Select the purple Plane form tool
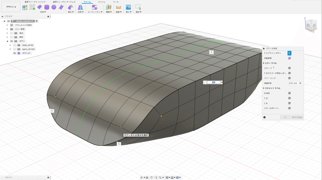 (39, 7)
